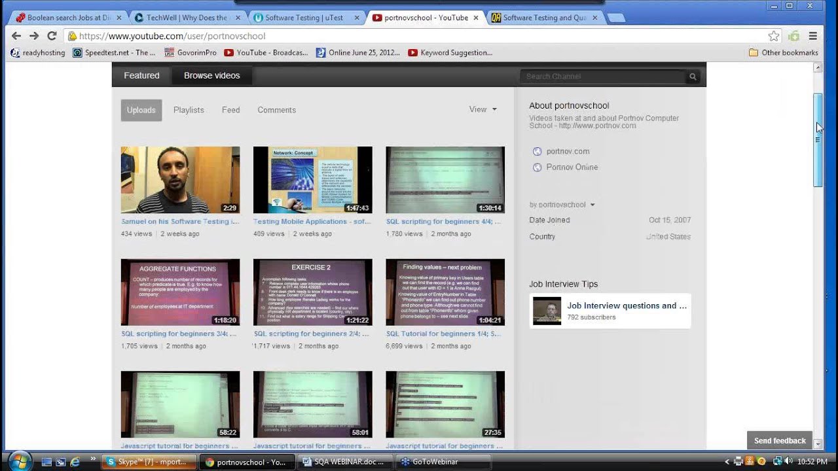Close the TechWell tab
The width and height of the screenshot is (838, 471).
click(237, 18)
